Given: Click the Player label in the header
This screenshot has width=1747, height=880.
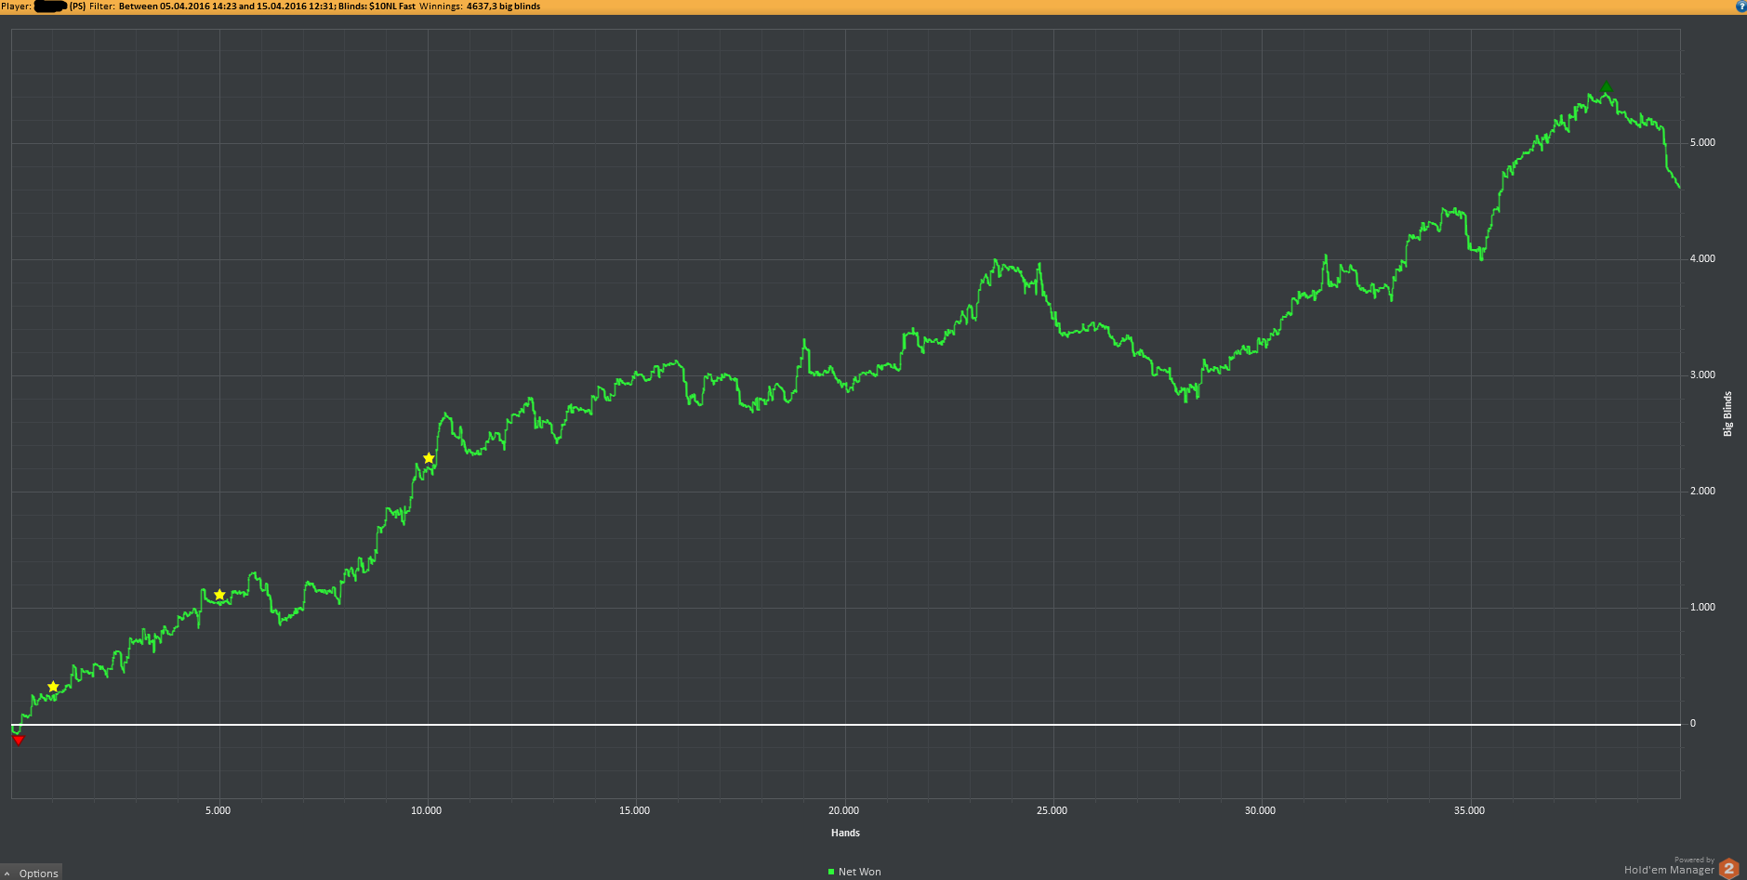Looking at the screenshot, I should coord(16,7).
